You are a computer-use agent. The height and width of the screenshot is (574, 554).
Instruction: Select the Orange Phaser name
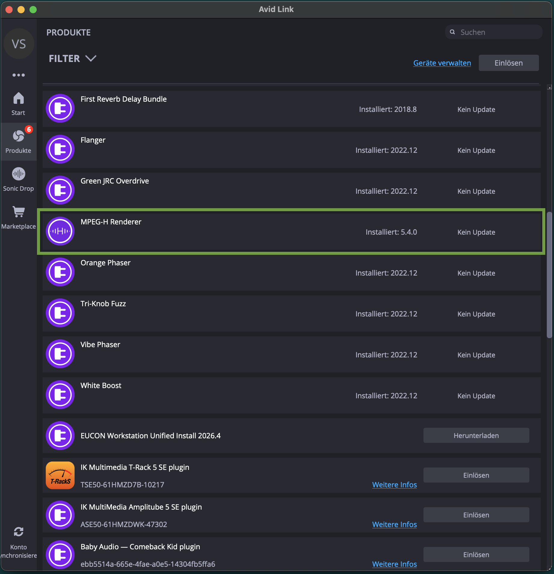pos(106,263)
